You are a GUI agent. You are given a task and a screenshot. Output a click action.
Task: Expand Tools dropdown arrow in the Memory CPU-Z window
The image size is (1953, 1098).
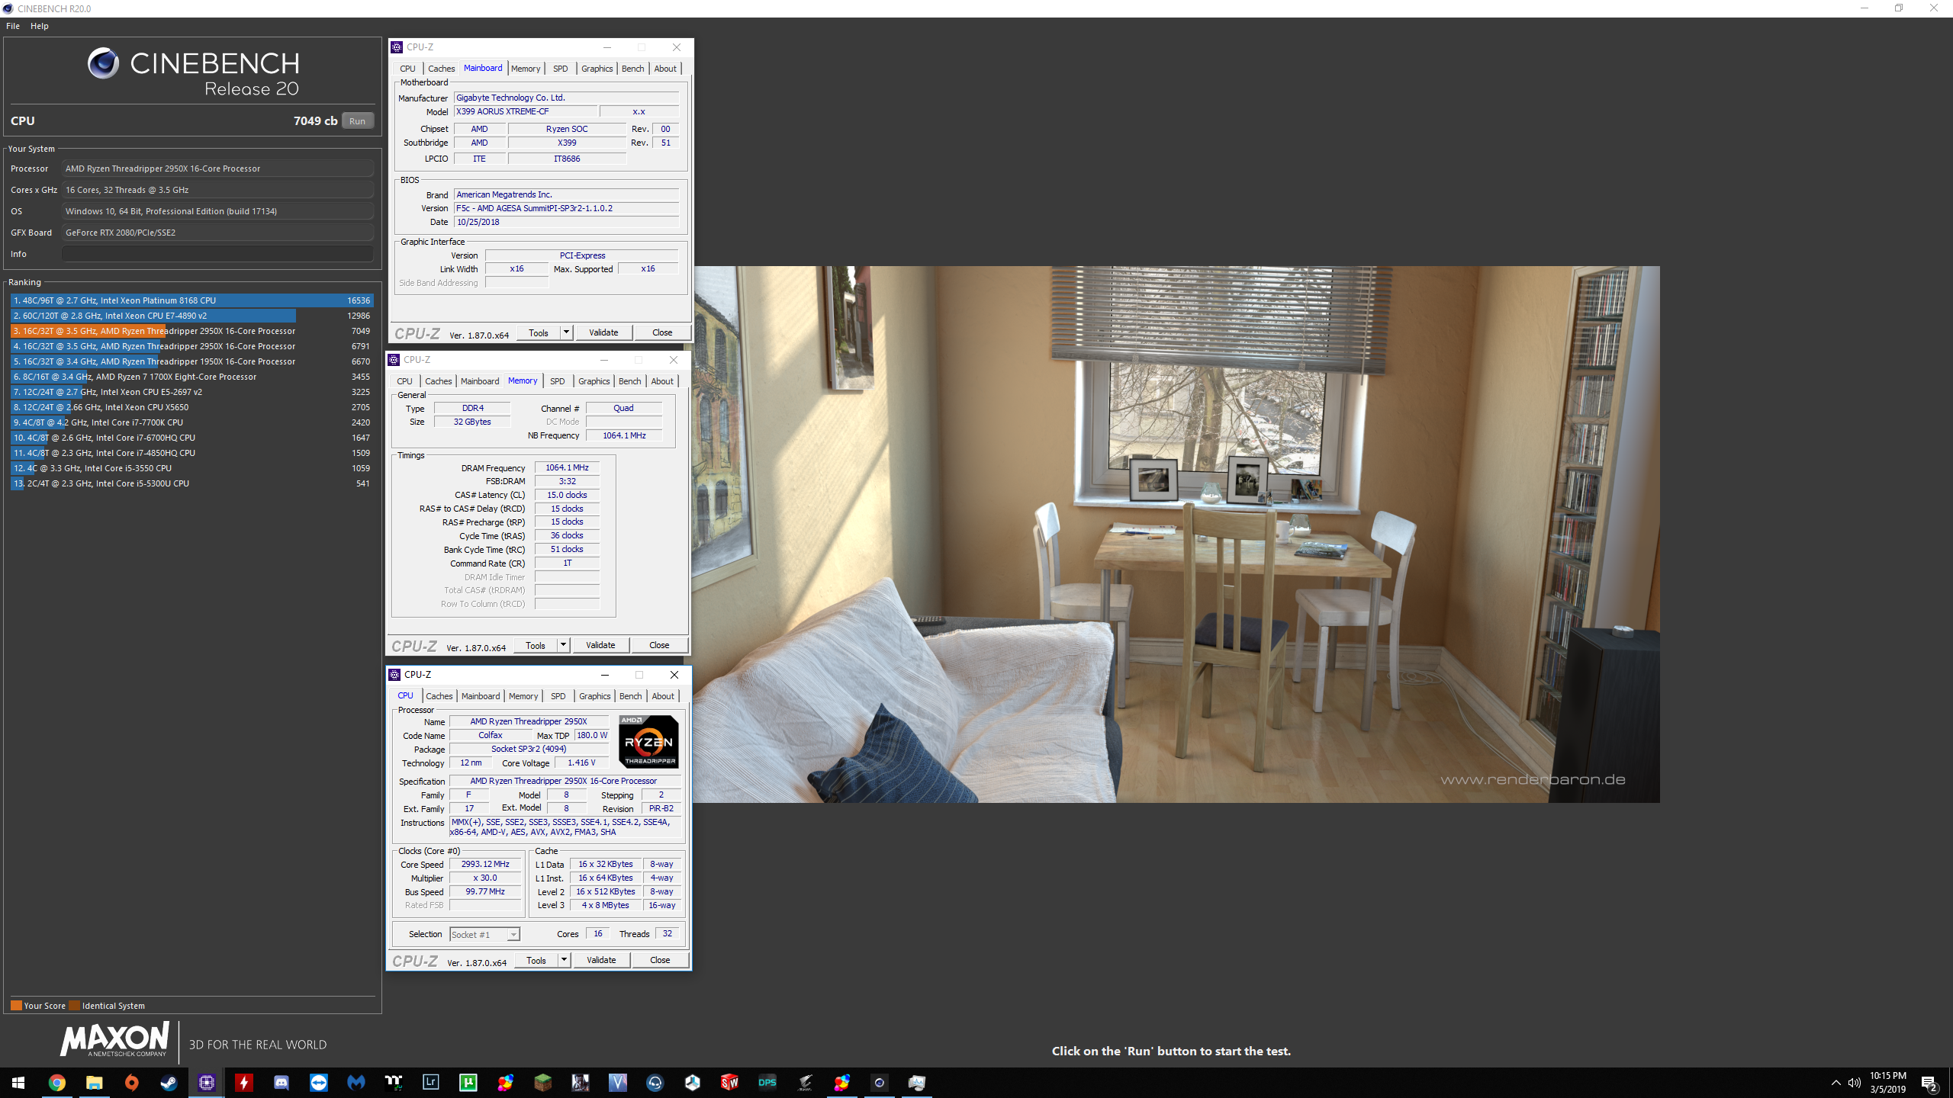pyautogui.click(x=563, y=645)
